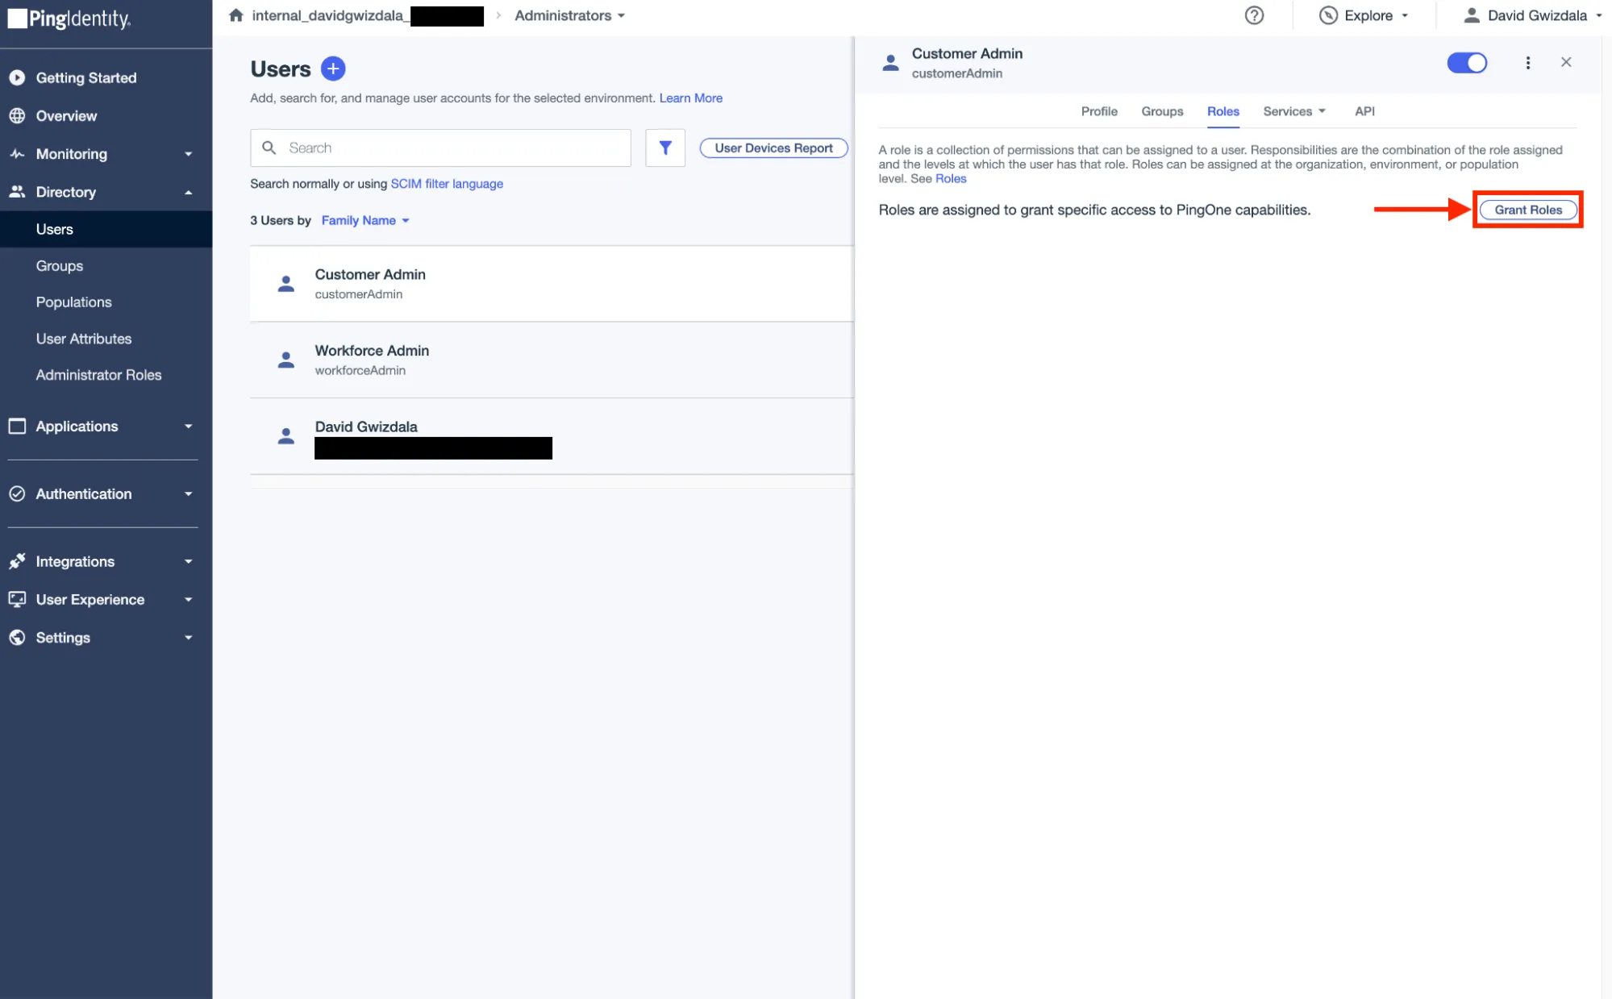Click the Monitoring pulse icon

pos(17,153)
